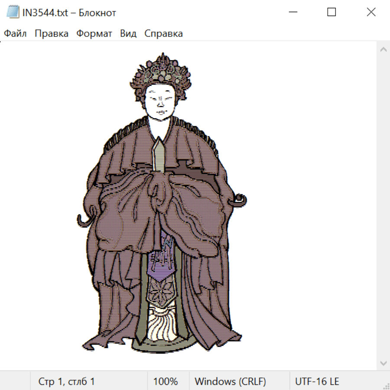Viewport: 390px width, 390px height.
Task: Expand the Формат menu
Action: point(94,34)
